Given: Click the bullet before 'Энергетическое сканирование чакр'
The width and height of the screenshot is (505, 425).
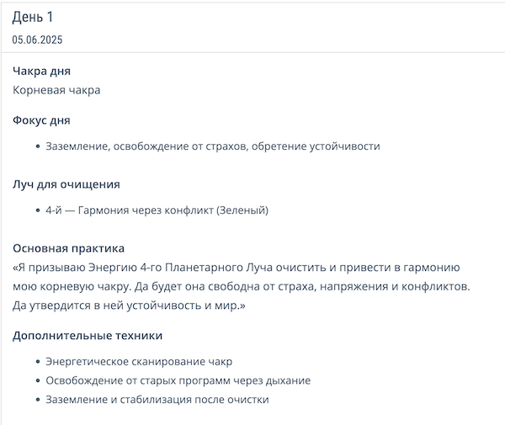Looking at the screenshot, I should 38,362.
